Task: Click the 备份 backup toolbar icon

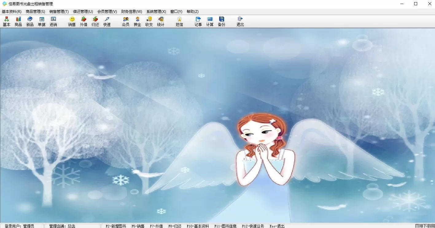Action: pos(221,21)
